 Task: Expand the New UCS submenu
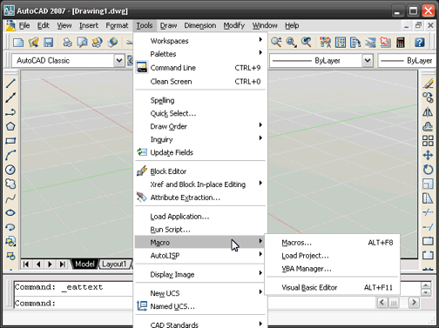click(x=200, y=293)
